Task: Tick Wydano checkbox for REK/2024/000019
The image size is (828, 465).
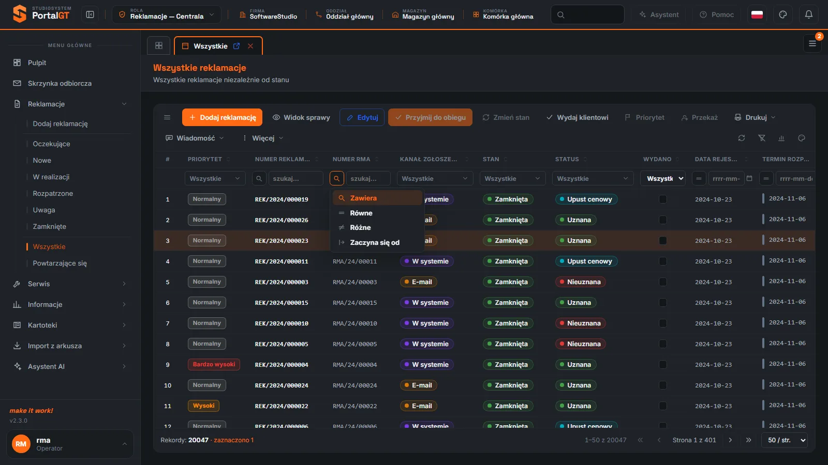Action: 663,199
